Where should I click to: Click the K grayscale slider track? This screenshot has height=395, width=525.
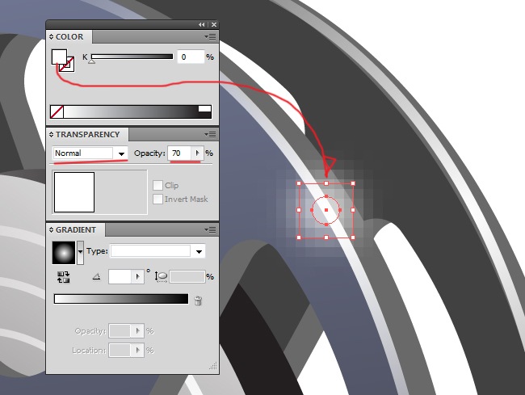[132, 57]
